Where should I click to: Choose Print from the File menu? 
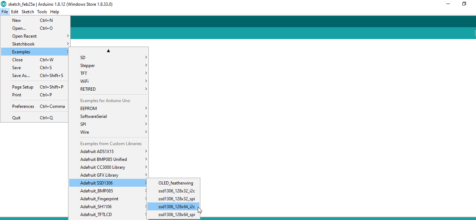point(35,95)
